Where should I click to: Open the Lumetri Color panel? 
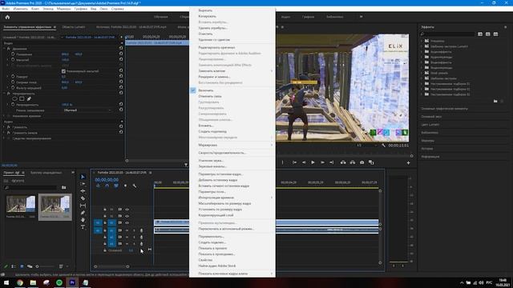pyautogui.click(x=430, y=125)
